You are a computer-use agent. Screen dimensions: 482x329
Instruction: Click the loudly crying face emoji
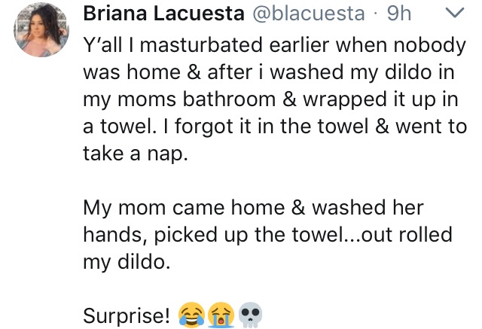(221, 315)
